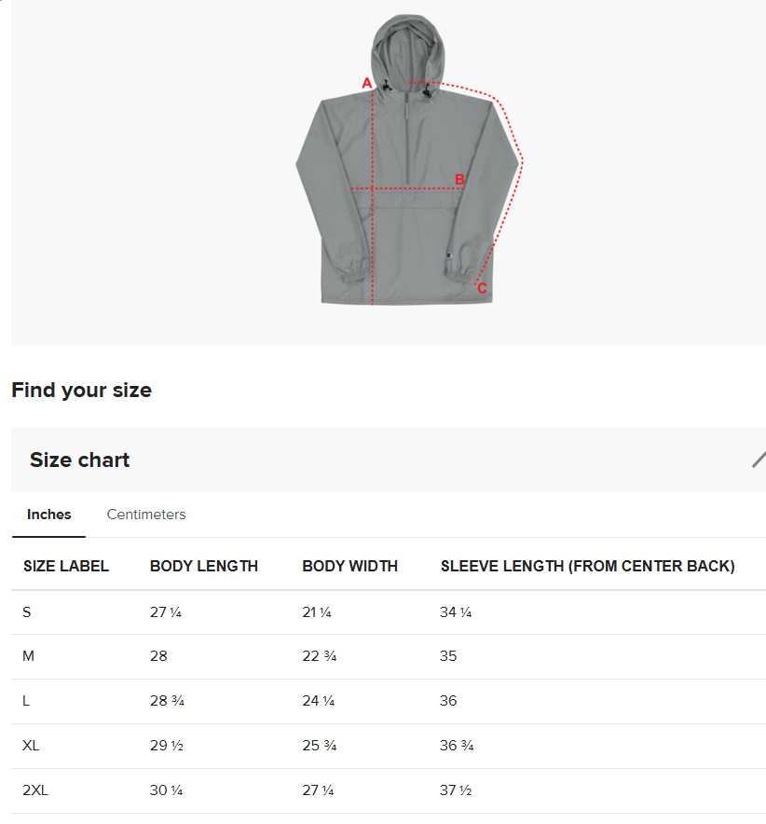
Task: Click the Champion logo on jacket sleeve
Action: pos(449,255)
